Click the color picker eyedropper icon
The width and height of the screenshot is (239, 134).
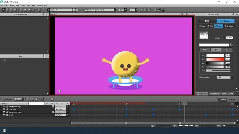pos(232,45)
